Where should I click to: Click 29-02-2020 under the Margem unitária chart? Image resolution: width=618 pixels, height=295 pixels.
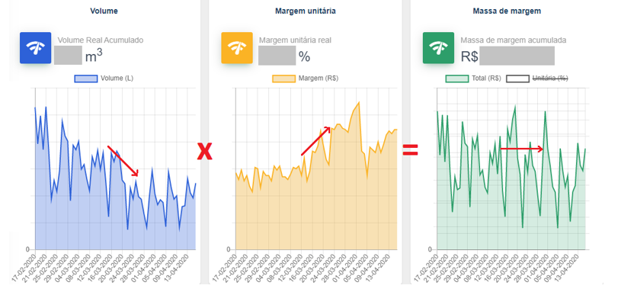(x=257, y=268)
